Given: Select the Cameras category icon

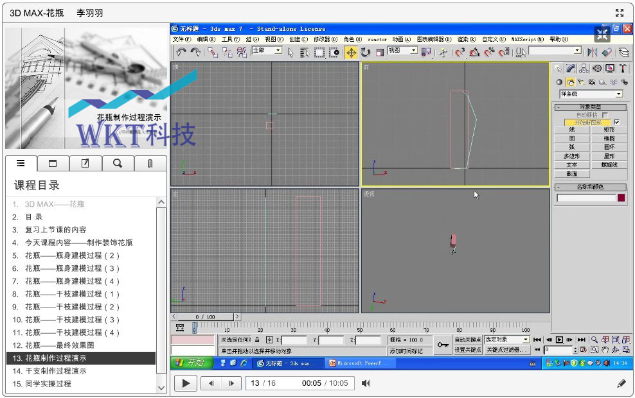Looking at the screenshot, I should tap(592, 82).
